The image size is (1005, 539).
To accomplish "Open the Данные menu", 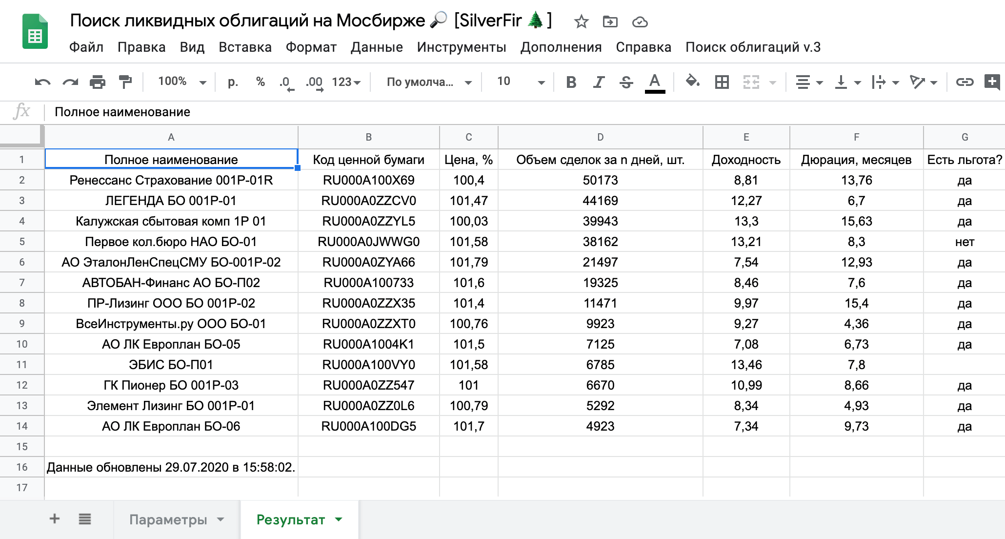I will click(x=377, y=47).
